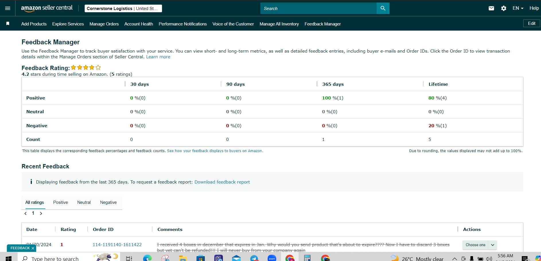Open Zoom from the taskbar
Image resolution: width=541 pixels, height=261 pixels.
[x=272, y=258]
